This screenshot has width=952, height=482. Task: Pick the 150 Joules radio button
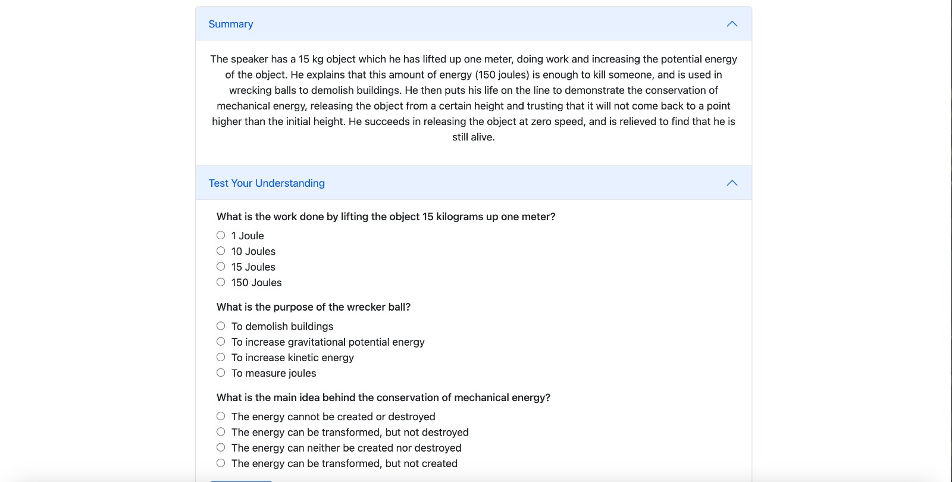tap(221, 282)
